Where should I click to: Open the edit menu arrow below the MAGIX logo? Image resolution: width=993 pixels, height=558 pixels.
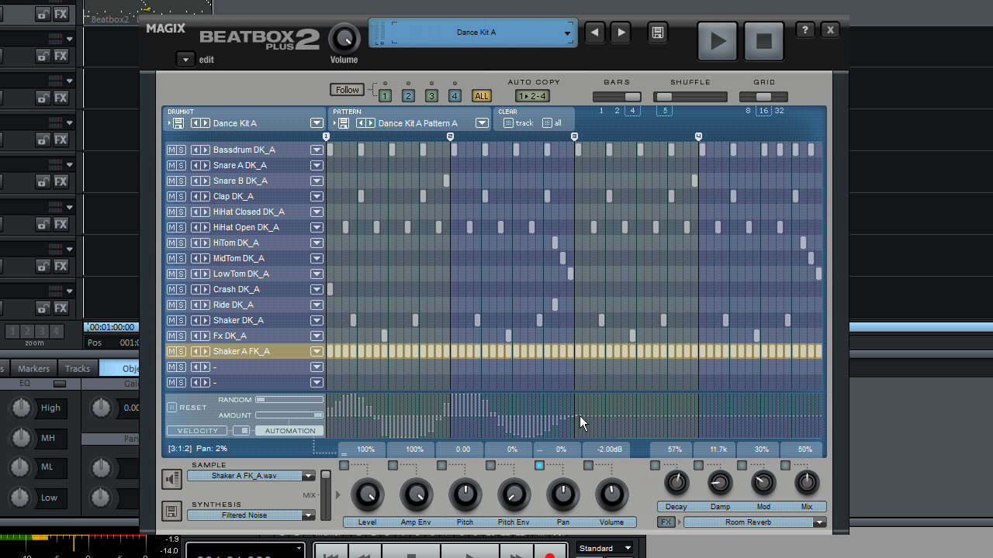coord(185,60)
